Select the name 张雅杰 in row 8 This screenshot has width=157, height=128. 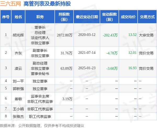point(18,117)
